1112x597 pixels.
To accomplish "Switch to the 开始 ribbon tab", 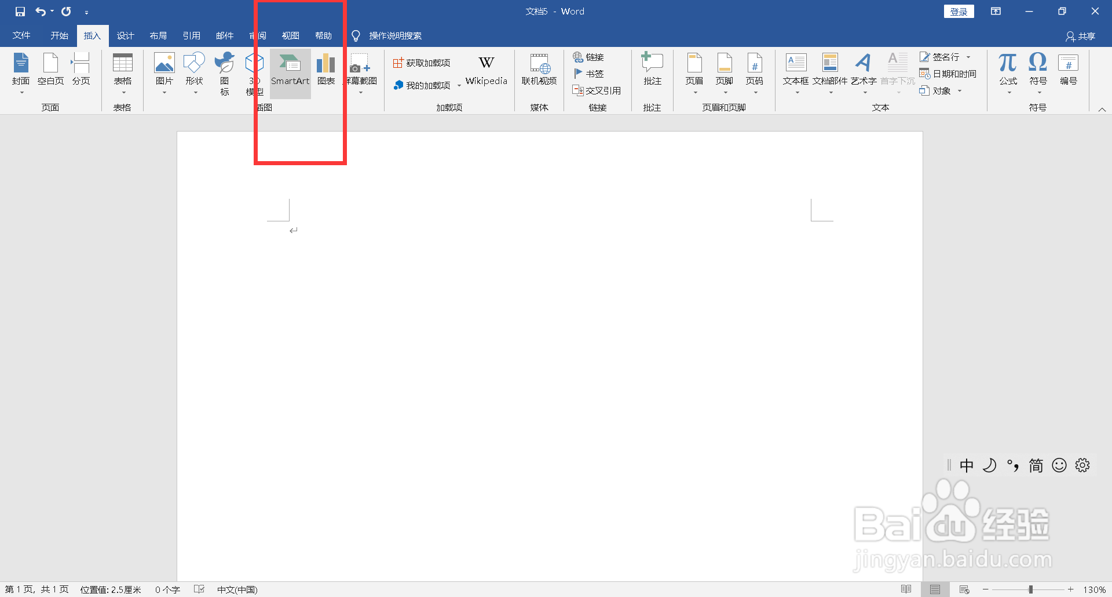I will 59,36.
